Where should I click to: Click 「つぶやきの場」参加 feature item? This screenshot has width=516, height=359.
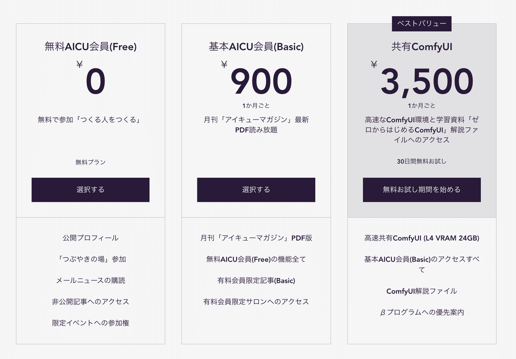90,259
